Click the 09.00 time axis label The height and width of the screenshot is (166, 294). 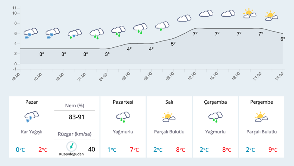tap(170, 76)
